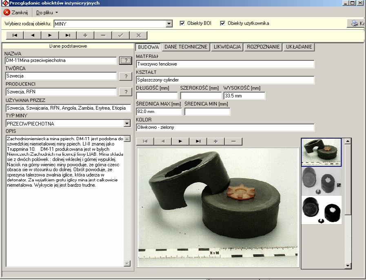This screenshot has height=280, width=366.
Task: Click thumbnail list scrollbar up arrow
Action: [348, 141]
